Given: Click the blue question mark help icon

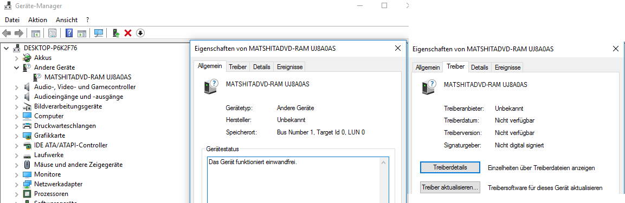Looking at the screenshot, I should pyautogui.click(x=69, y=33).
